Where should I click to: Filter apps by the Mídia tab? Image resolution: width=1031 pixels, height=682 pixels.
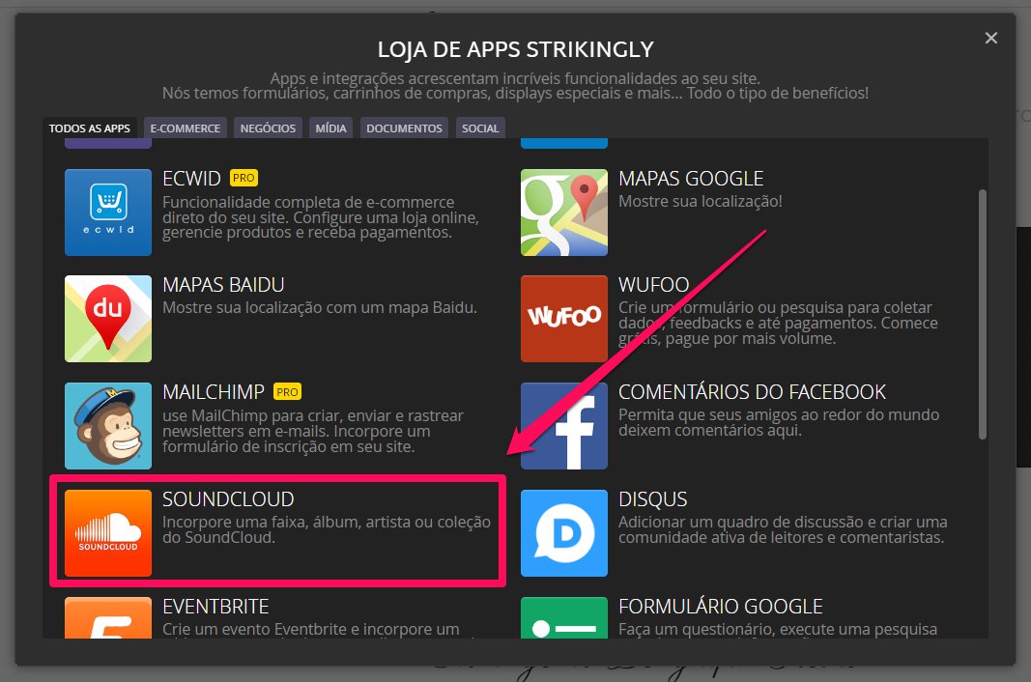[330, 128]
